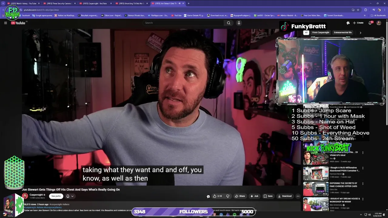Click the See perks button

pyautogui.click(x=56, y=196)
